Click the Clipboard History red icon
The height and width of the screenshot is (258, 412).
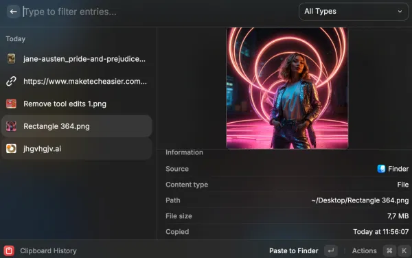[9, 250]
